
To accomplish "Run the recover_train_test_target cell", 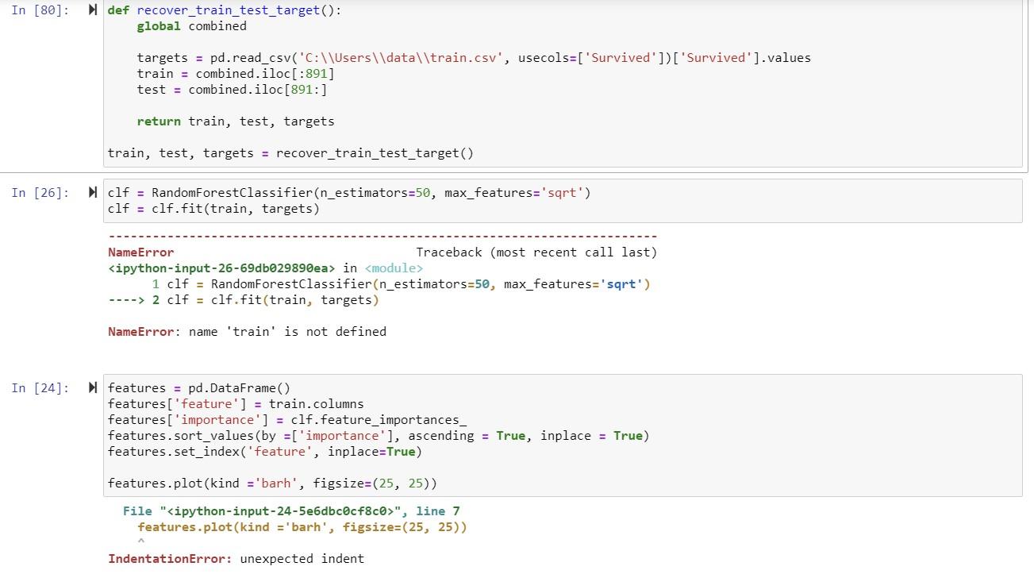I will pos(93,10).
